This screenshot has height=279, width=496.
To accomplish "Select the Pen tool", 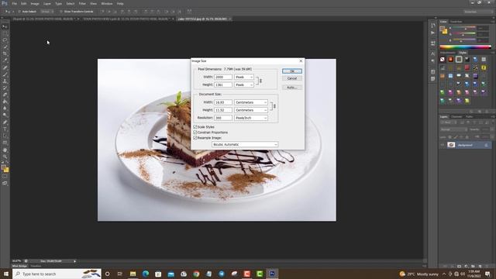I will pyautogui.click(x=5, y=122).
